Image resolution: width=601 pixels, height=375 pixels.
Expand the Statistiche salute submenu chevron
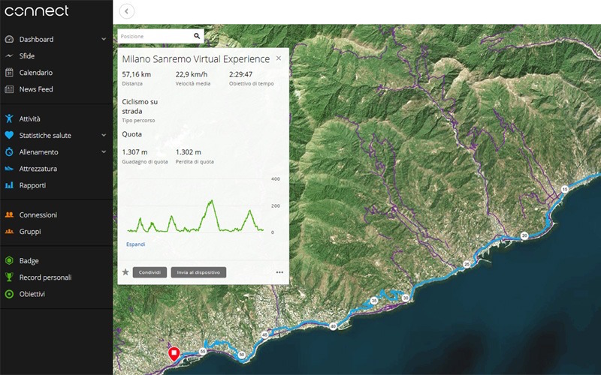click(x=104, y=135)
